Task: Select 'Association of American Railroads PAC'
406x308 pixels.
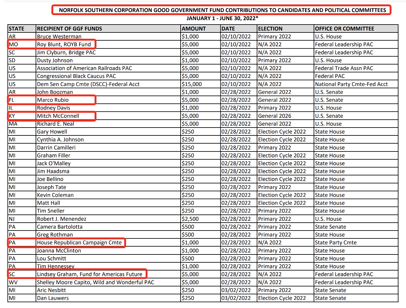Action: click(84, 68)
